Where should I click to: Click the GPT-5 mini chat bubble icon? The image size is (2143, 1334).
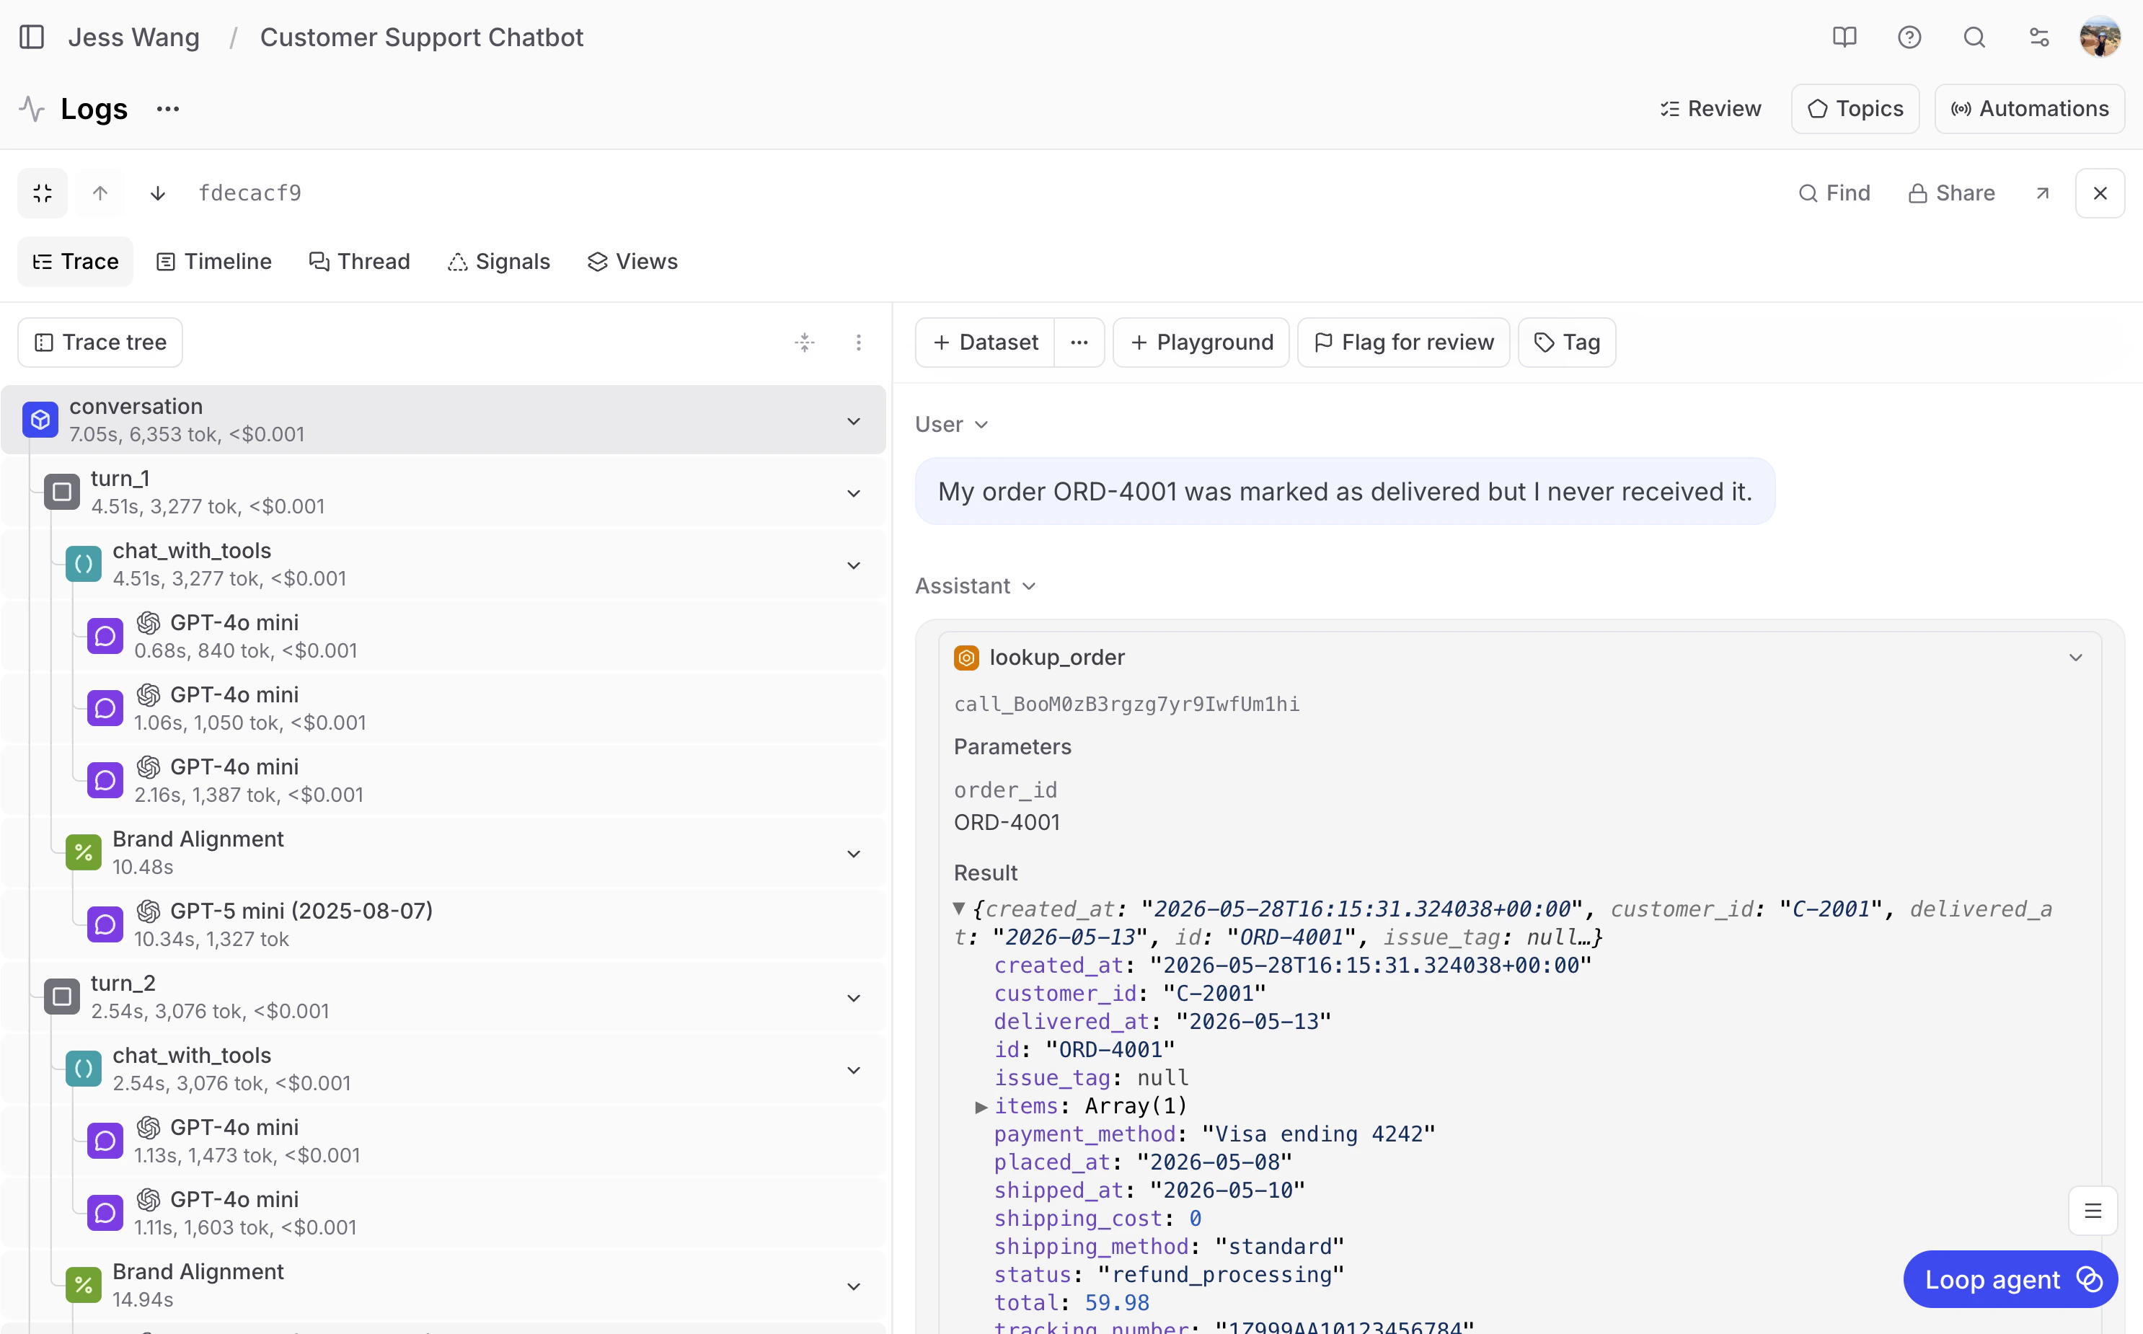coord(105,924)
